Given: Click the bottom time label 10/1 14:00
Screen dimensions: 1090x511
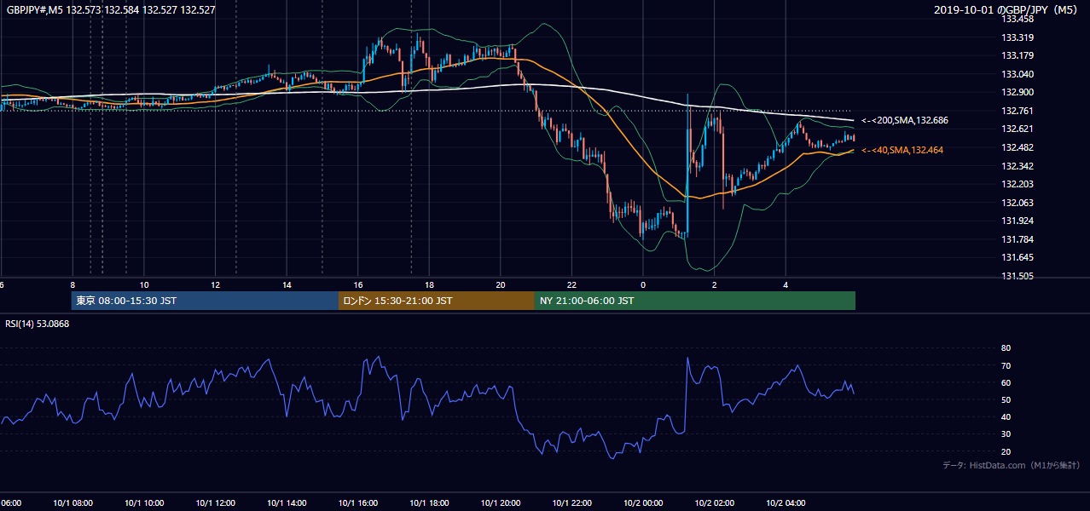Looking at the screenshot, I should [287, 503].
